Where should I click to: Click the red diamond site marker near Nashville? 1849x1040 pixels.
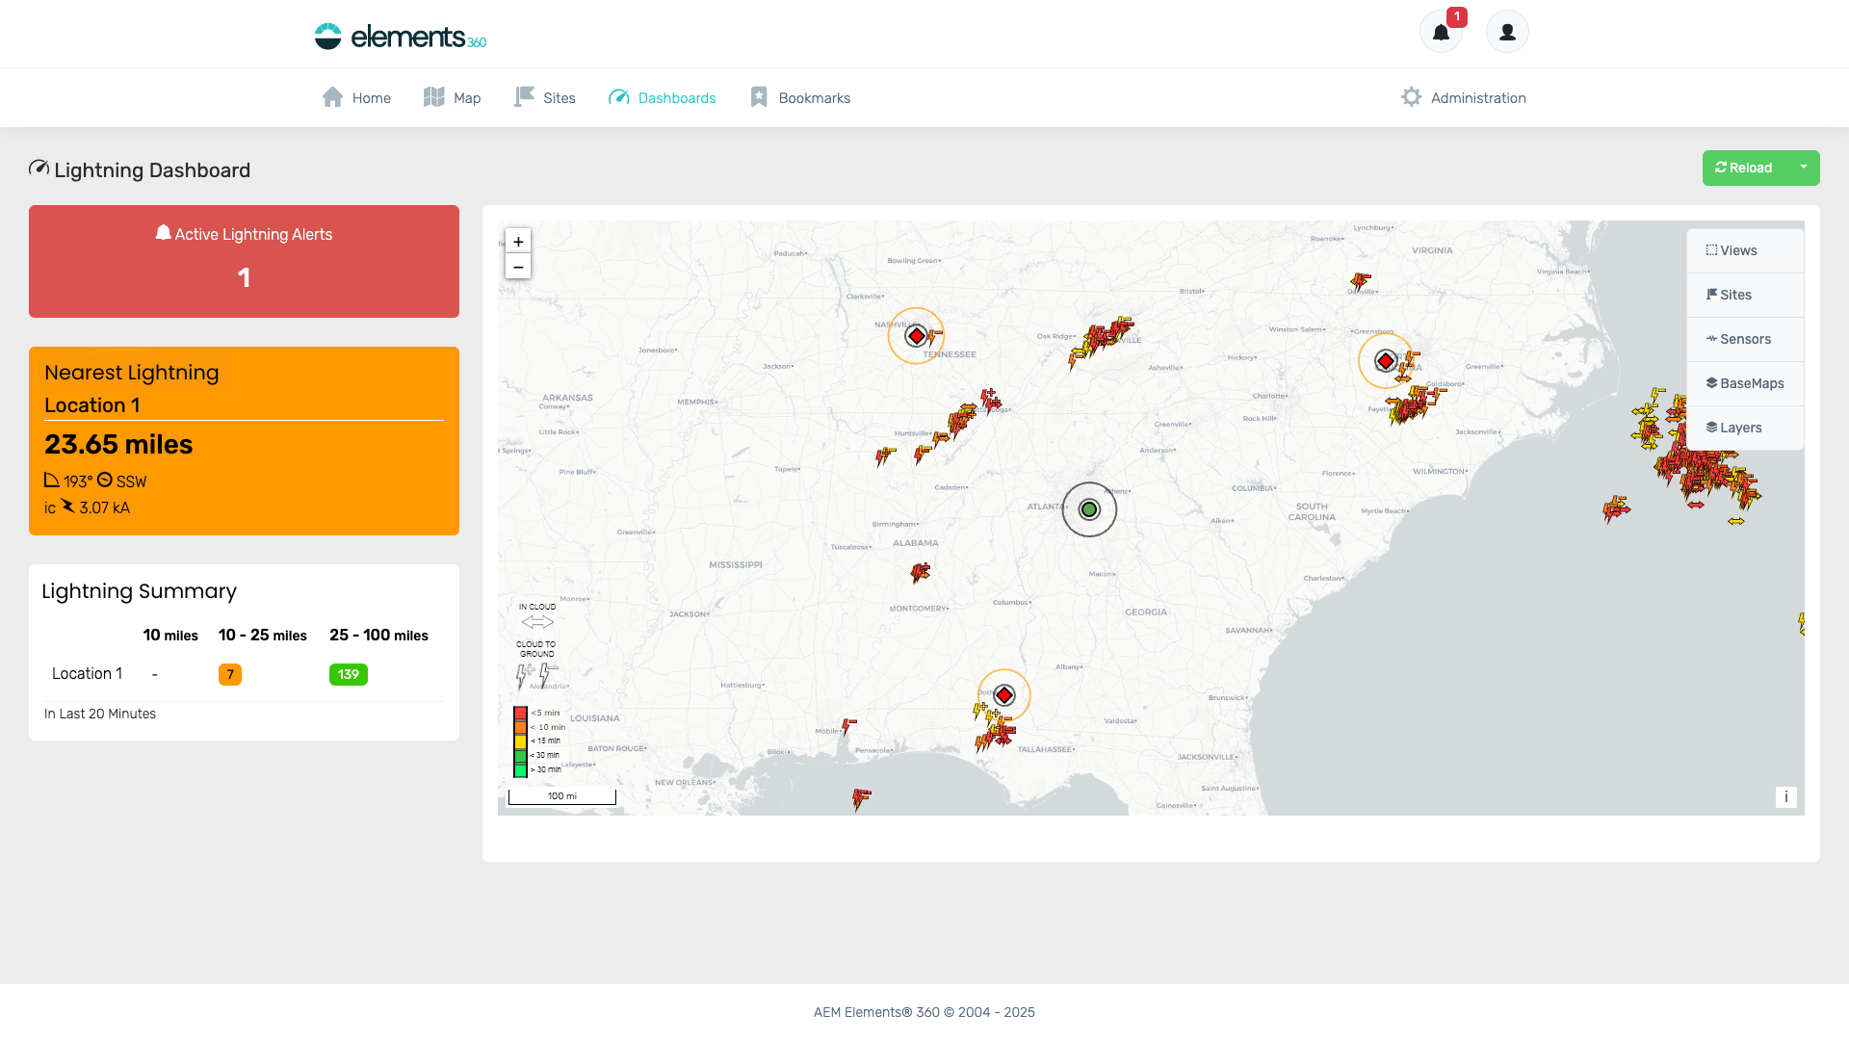916,336
